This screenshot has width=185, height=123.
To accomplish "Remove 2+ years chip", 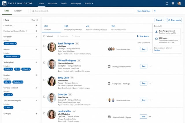I will click(12, 107).
